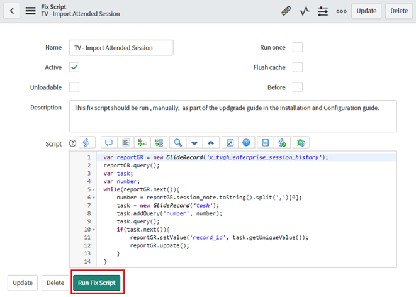This screenshot has width=416, height=297.
Task: Click the top Delete button
Action: pyautogui.click(x=399, y=11)
